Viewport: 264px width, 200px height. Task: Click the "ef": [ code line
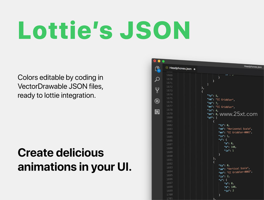point(212,118)
